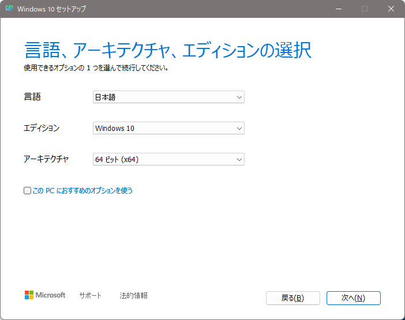Open the 法的情報 link

click(x=133, y=295)
